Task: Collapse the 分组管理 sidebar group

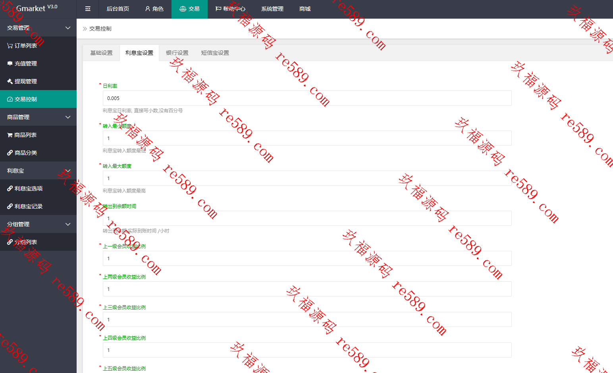Action: click(x=38, y=224)
